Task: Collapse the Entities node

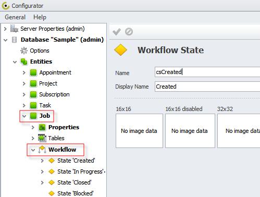Action: pyautogui.click(x=15, y=62)
